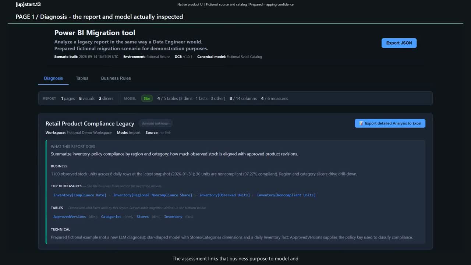Click the Source 'no link' text
The height and width of the screenshot is (265, 471).
point(165,132)
